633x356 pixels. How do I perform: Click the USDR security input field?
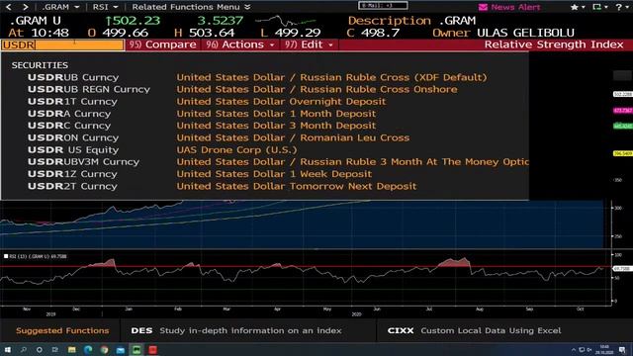point(62,44)
